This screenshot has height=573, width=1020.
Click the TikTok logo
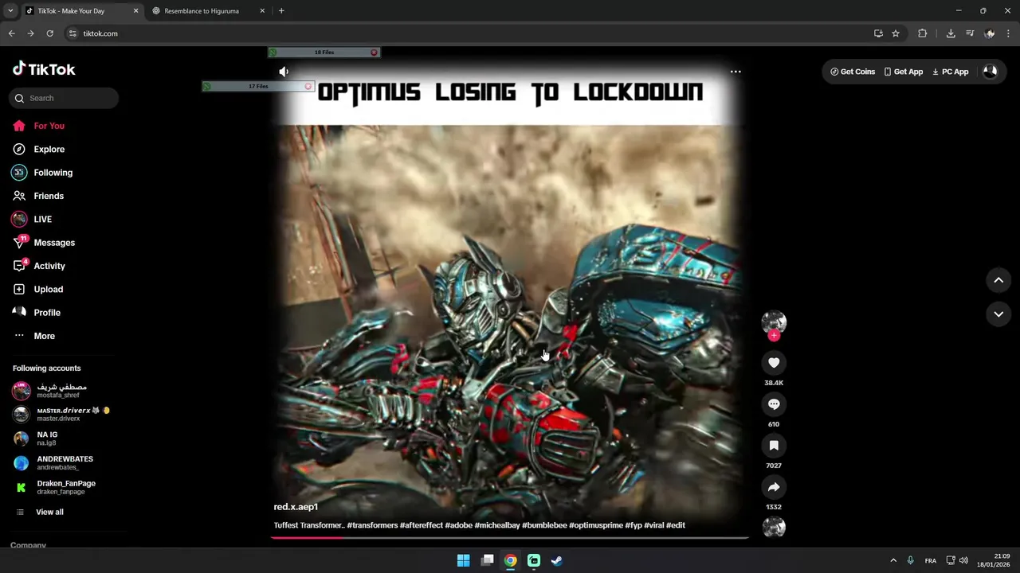click(x=44, y=69)
